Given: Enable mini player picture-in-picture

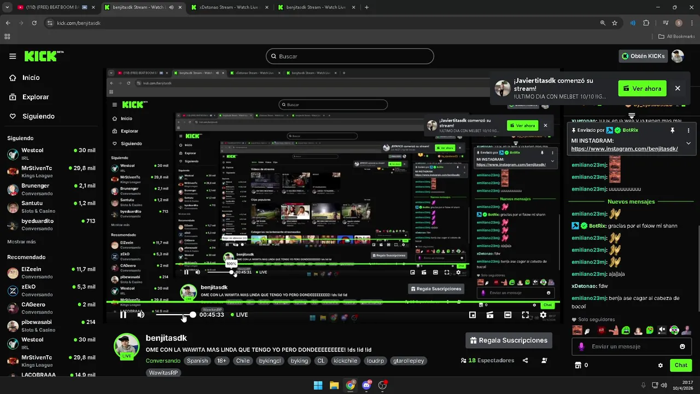Looking at the screenshot, I should pos(472,315).
